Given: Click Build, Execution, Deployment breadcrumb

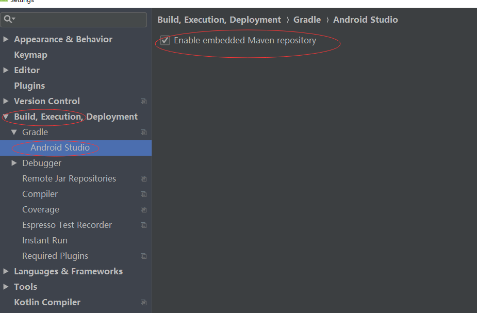Looking at the screenshot, I should click(x=219, y=20).
